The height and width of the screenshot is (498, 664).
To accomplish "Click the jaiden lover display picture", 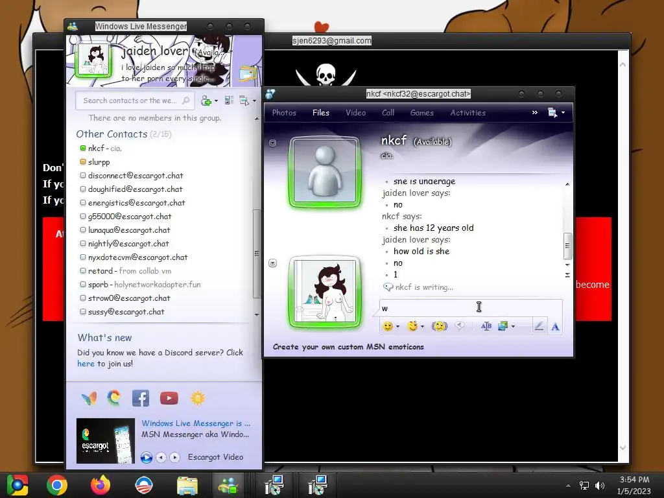I will (94, 60).
